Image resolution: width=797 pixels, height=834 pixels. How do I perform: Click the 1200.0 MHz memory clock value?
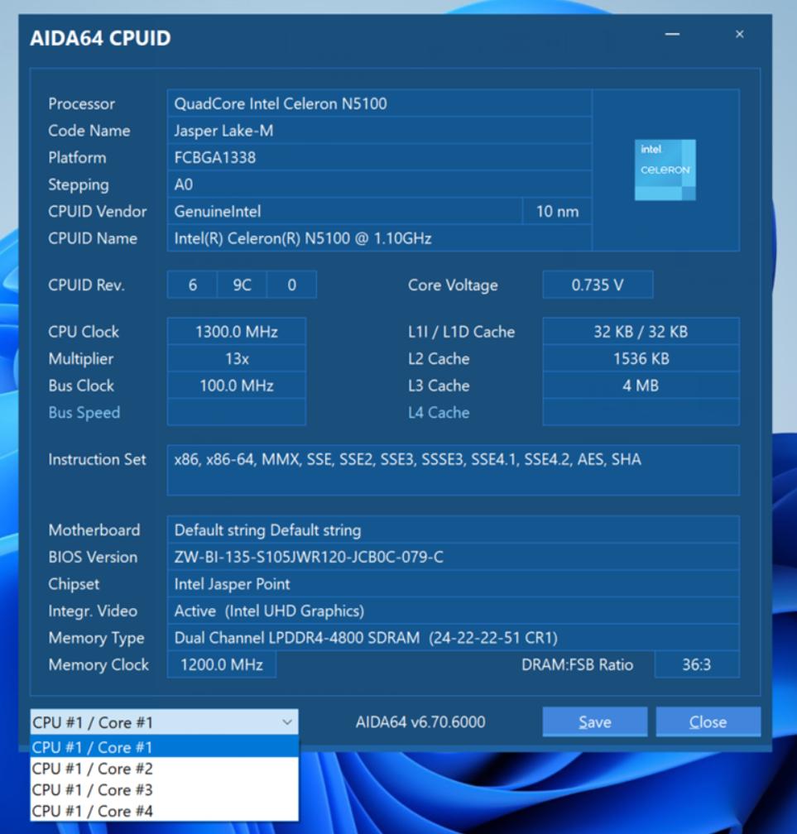point(221,664)
